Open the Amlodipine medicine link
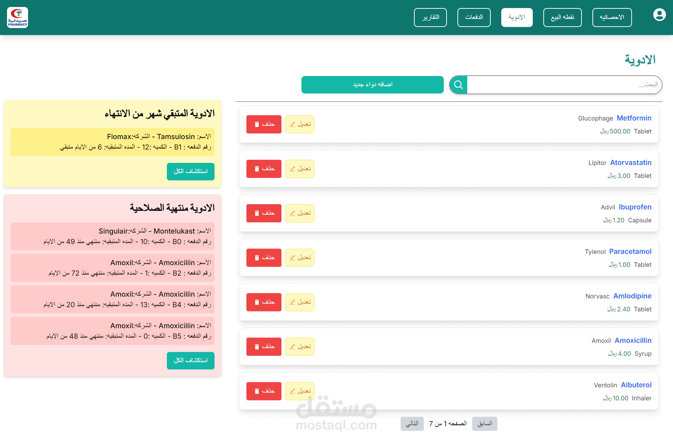 (632, 296)
